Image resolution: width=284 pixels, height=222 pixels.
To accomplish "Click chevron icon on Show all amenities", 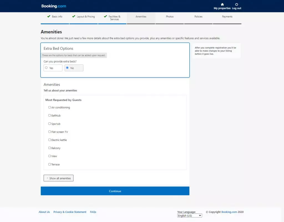I will click(x=47, y=178).
